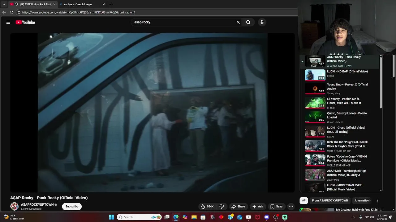Screen dimensions: 396x222
Task: Open Task View on the taskbar
Action: pos(167,217)
